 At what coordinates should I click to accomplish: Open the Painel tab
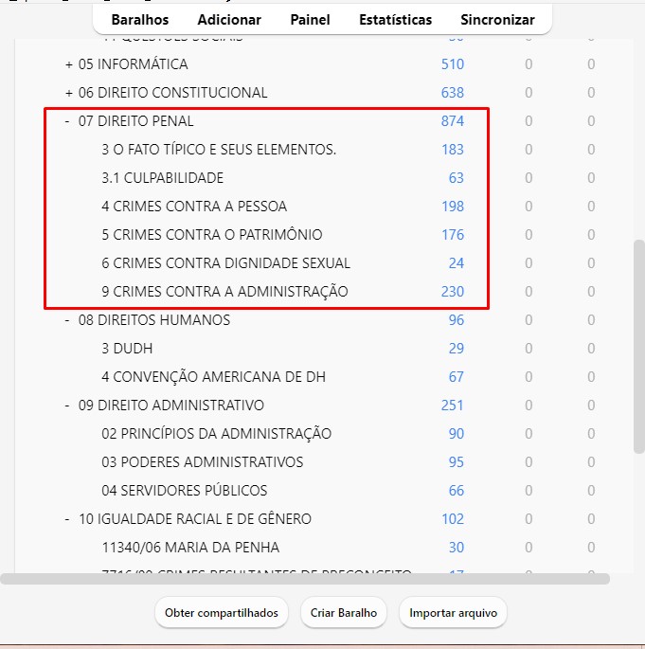(x=310, y=20)
